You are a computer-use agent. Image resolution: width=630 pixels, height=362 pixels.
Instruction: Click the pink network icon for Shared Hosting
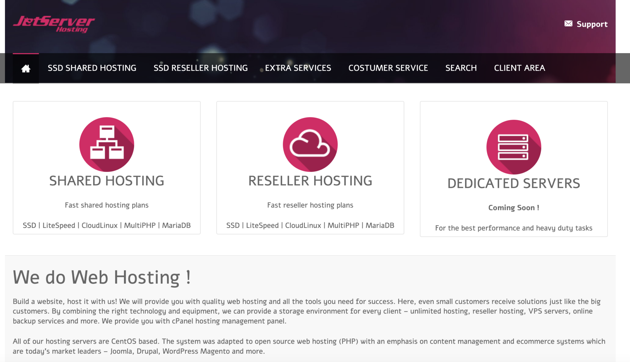(106, 144)
